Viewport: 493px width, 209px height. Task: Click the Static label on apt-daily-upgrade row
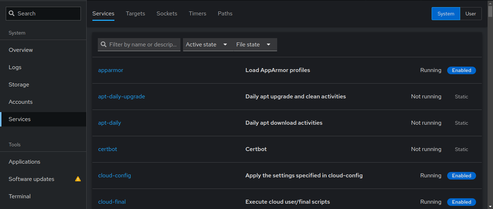tap(461, 97)
